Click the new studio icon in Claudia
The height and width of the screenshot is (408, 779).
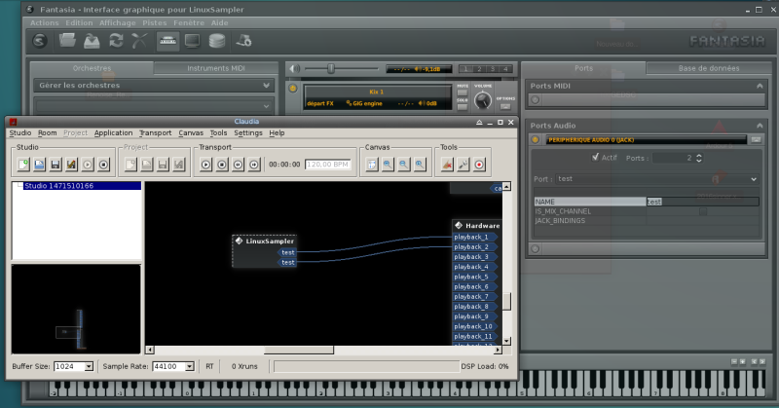coord(23,165)
